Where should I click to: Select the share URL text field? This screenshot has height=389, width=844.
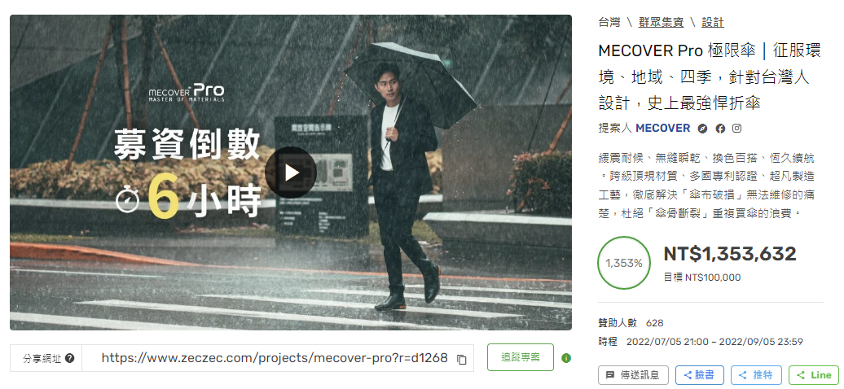pos(278,358)
